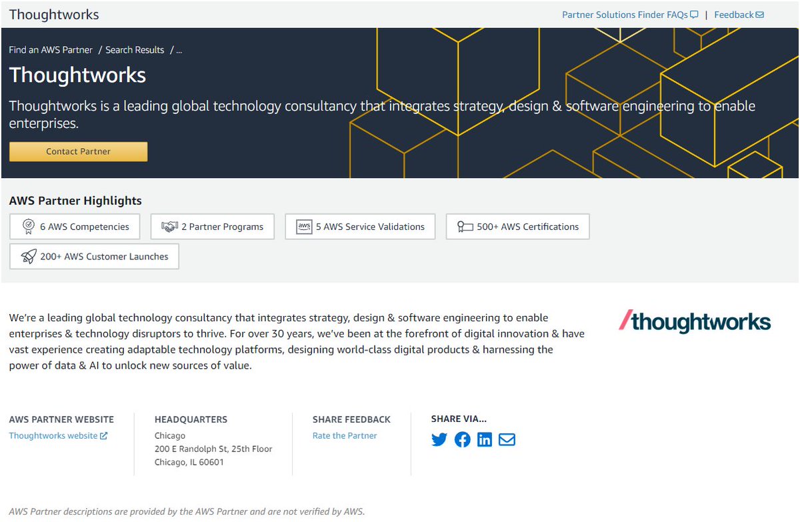Click the AWS Competencies badge icon
This screenshot has height=522, width=800.
point(29,227)
